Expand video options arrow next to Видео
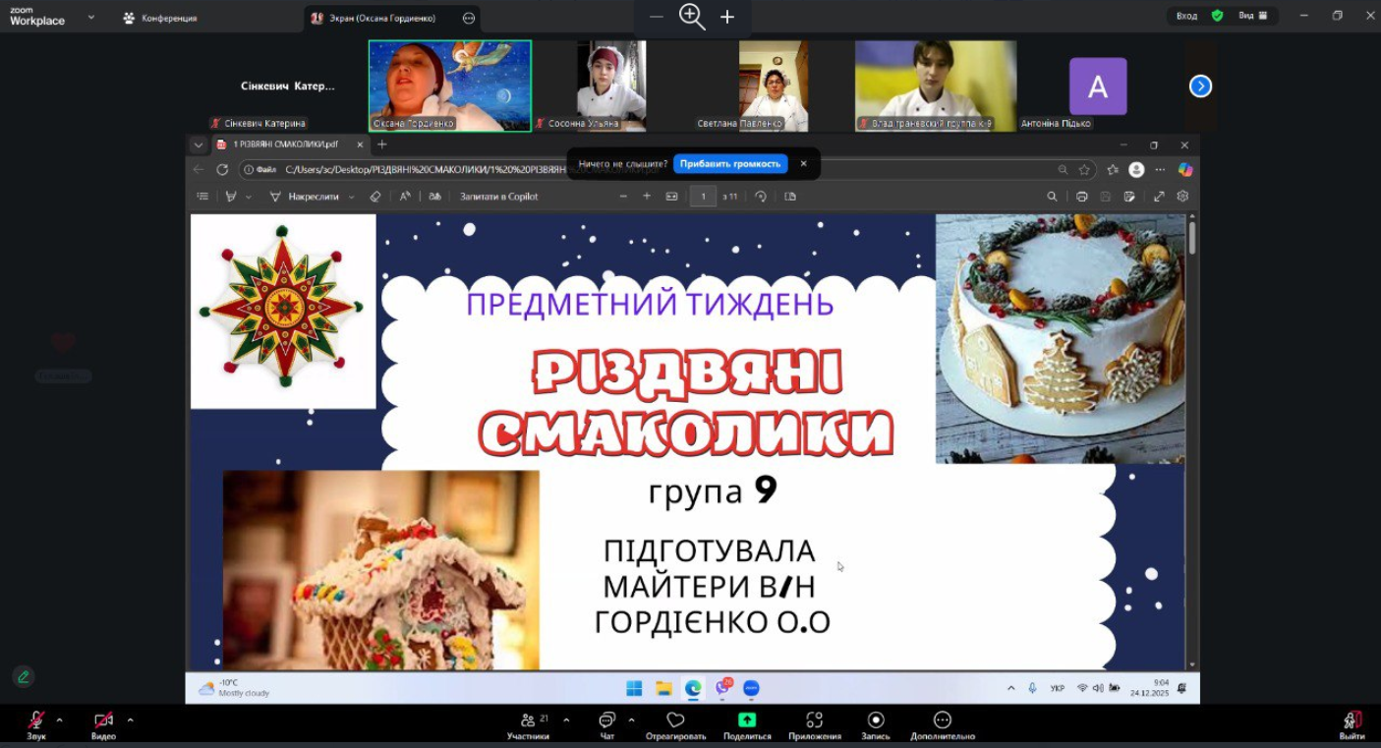The image size is (1381, 748). (130, 719)
